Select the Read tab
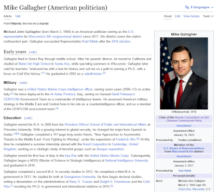This screenshot has height=192, width=218. pyautogui.click(x=168, y=16)
